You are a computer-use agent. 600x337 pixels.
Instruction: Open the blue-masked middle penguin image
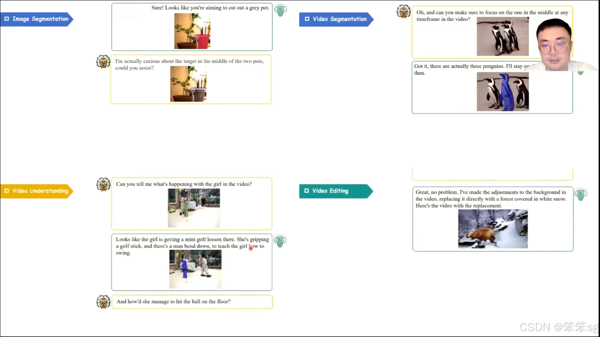502,92
